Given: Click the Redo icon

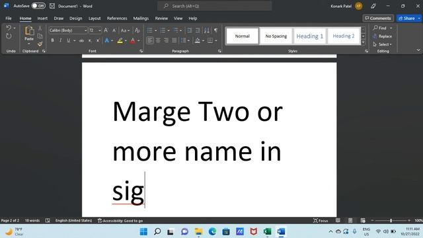Looking at the screenshot, I should pos(9,36).
